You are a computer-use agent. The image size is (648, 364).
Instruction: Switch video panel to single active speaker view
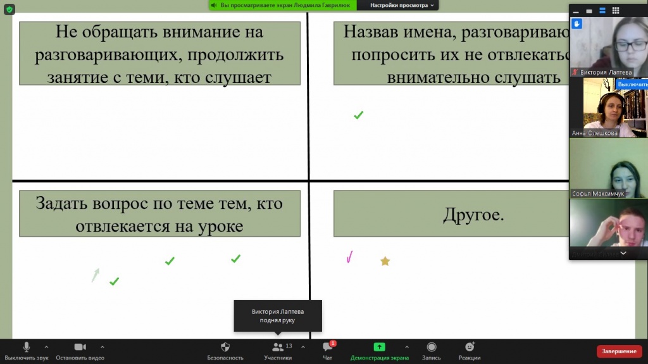tap(589, 11)
